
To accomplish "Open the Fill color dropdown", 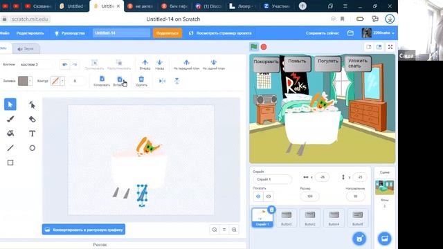I will tap(25, 81).
